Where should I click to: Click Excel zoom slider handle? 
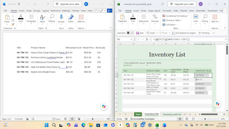point(205,119)
